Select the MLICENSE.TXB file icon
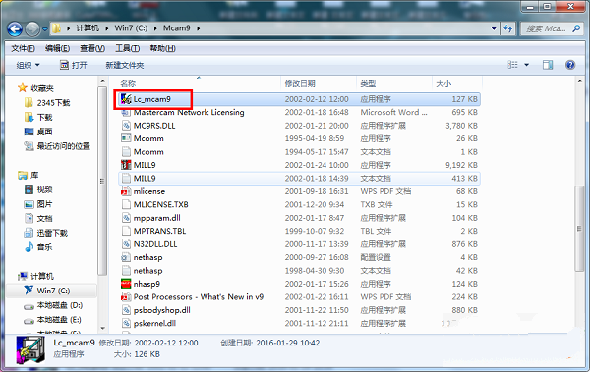The height and width of the screenshot is (372, 590). pos(126,205)
